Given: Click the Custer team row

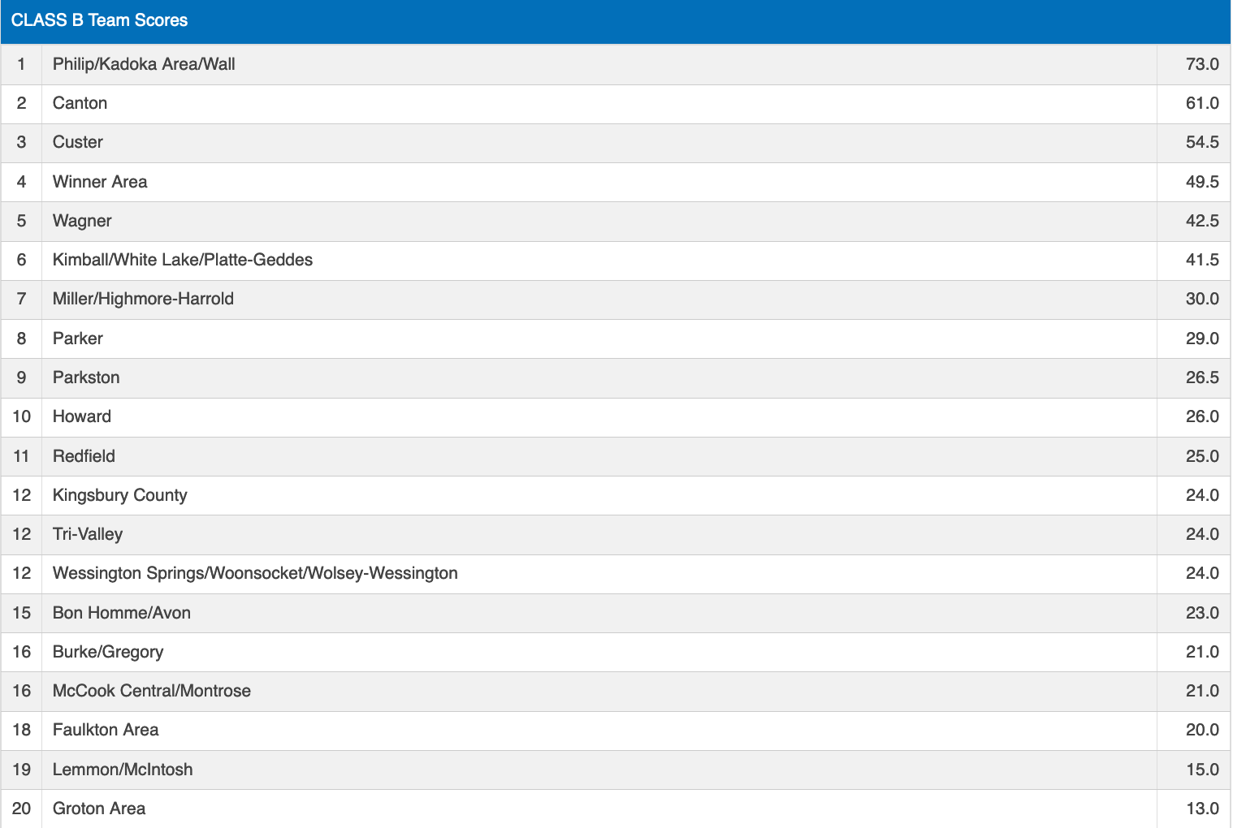Looking at the screenshot, I should click(x=78, y=142).
